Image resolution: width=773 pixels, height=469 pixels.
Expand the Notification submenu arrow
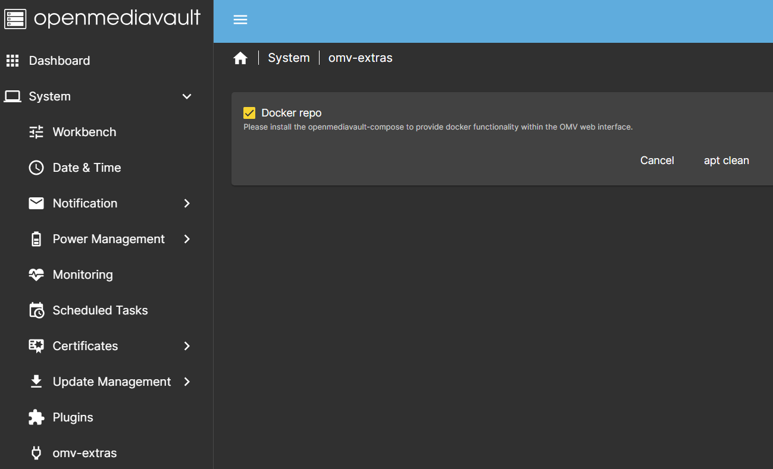187,203
